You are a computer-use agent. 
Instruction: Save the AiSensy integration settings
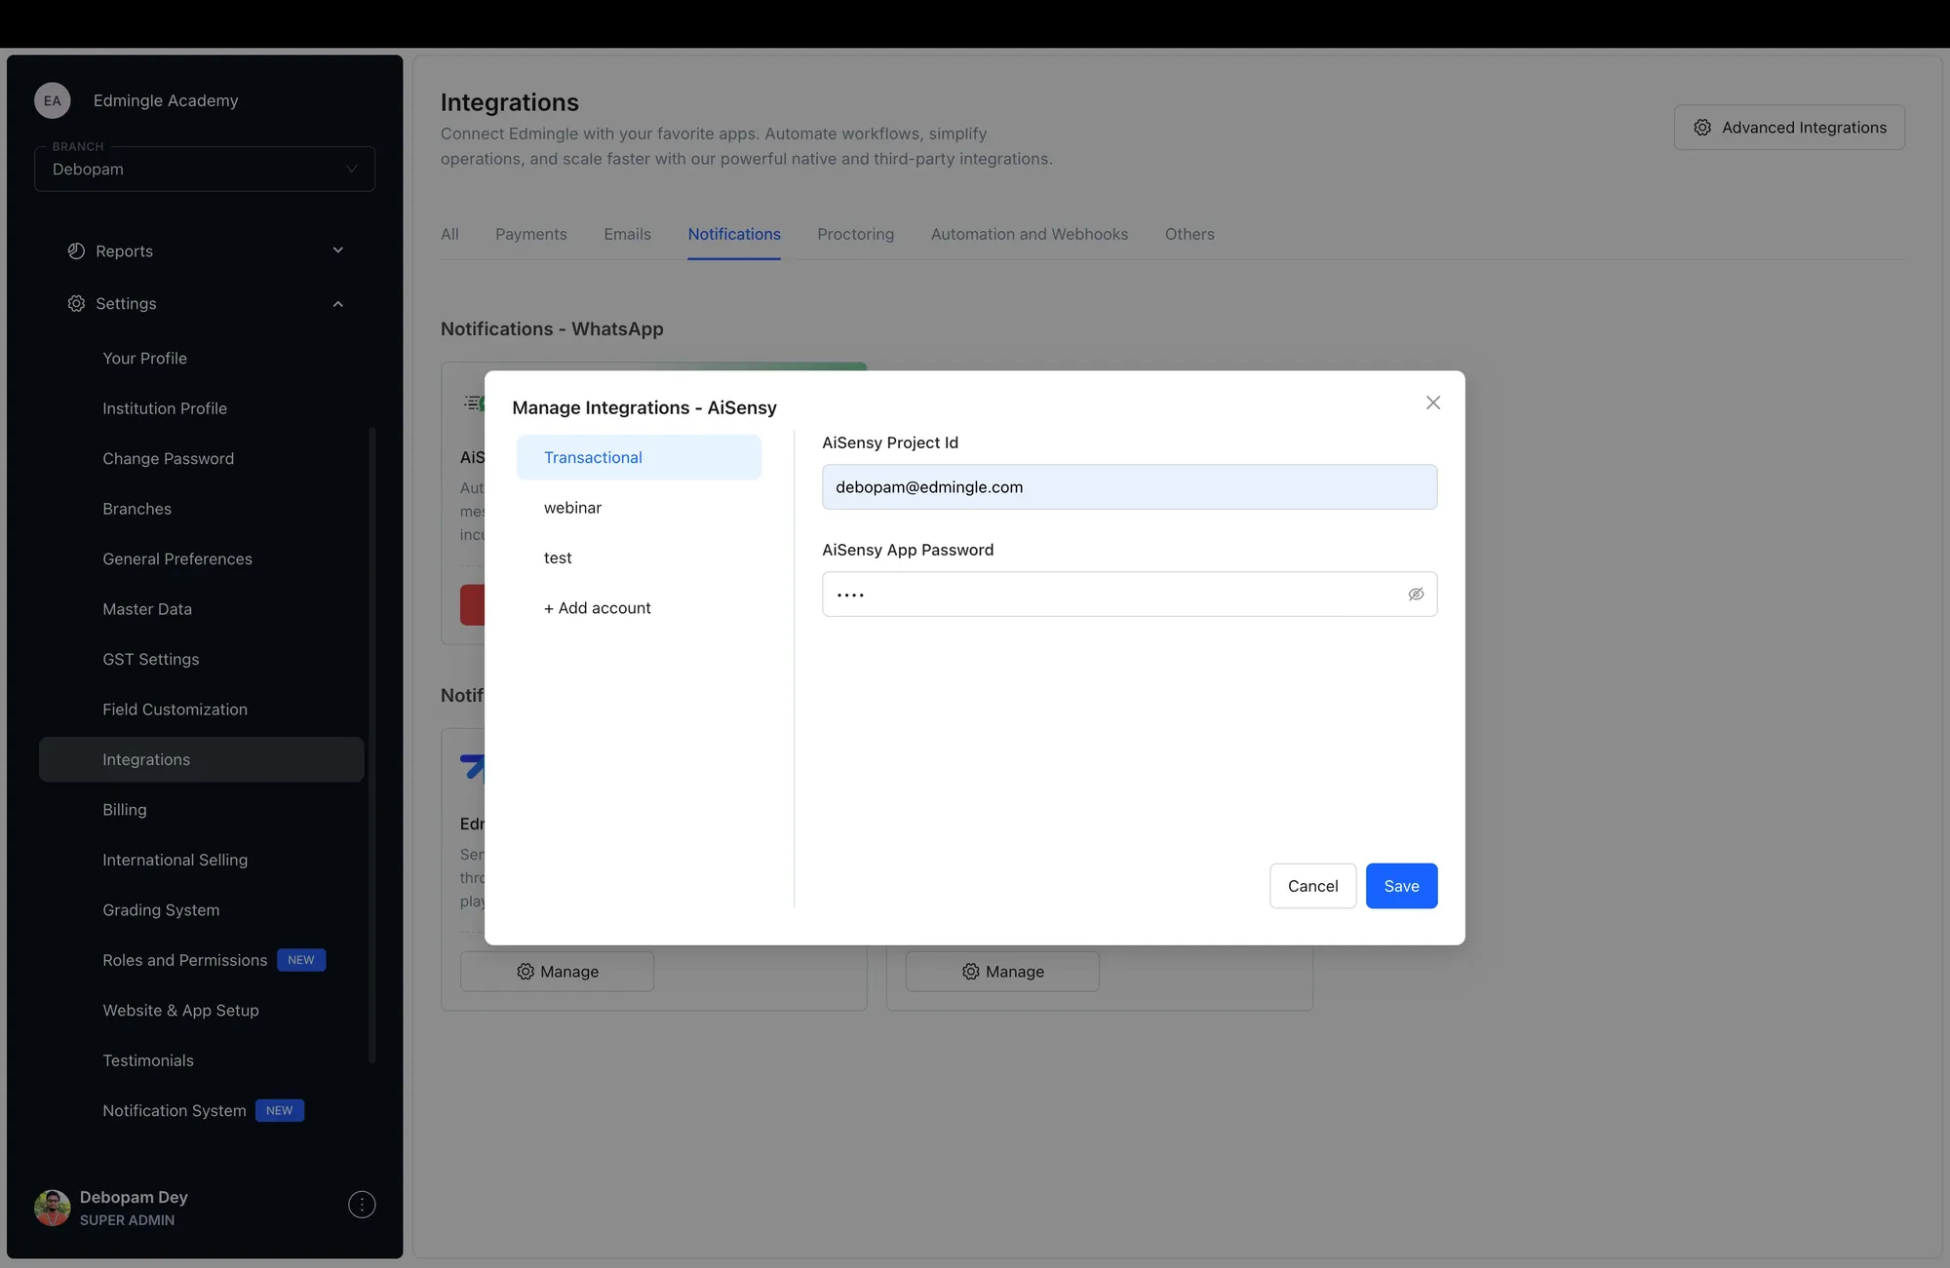[1401, 886]
